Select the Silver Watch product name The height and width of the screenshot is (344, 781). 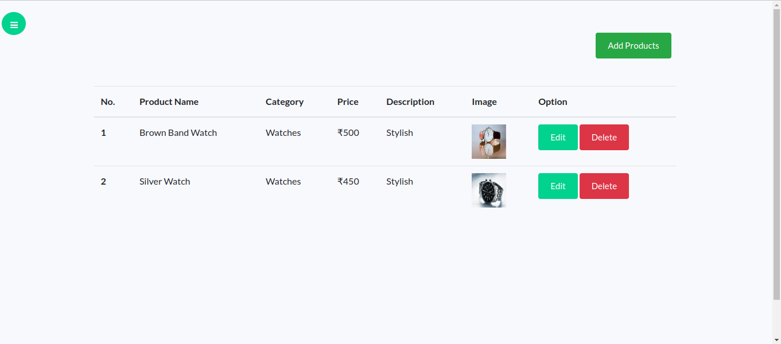pyautogui.click(x=165, y=181)
